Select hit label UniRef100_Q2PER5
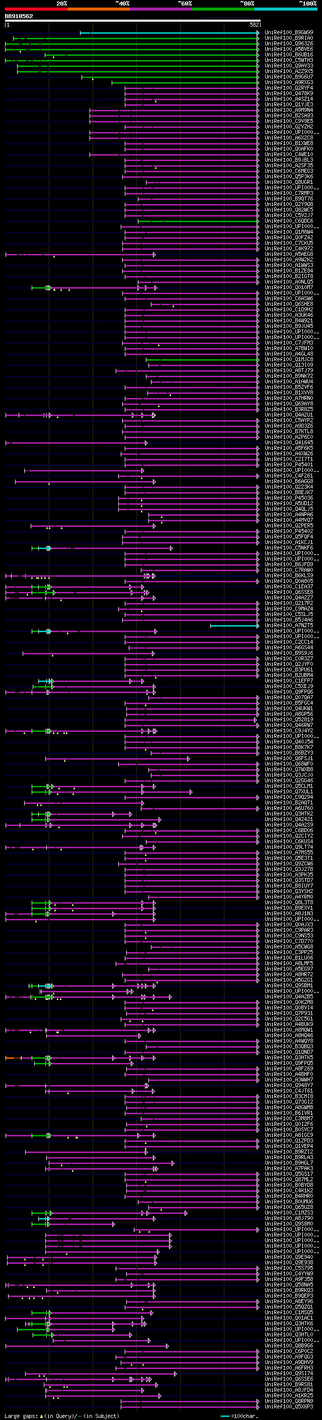Viewport: 322px width, 1420px height. [289, 525]
